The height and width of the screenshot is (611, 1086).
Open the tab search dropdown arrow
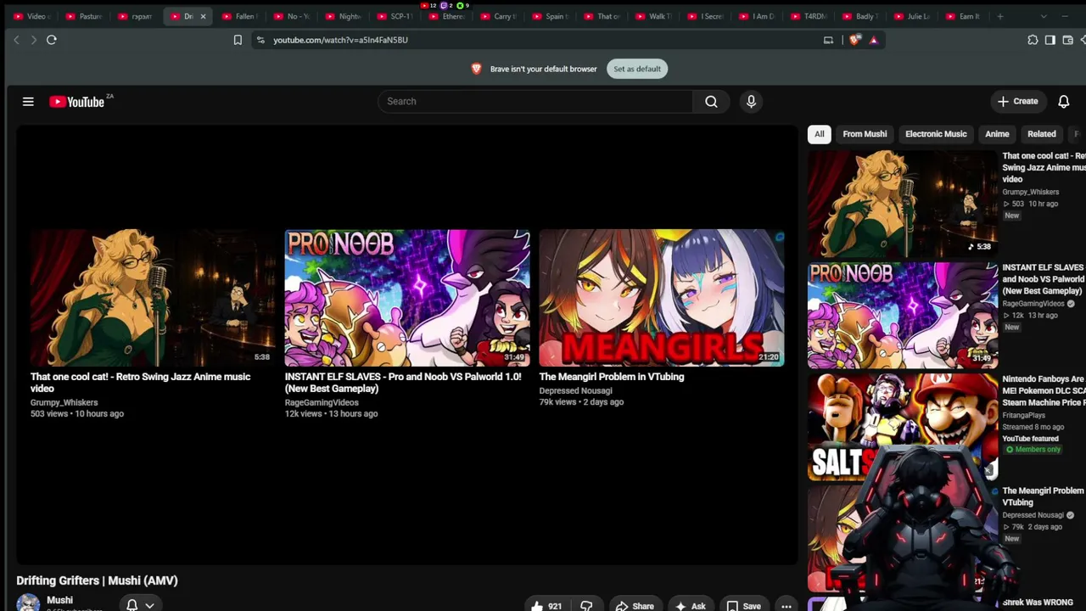click(1044, 16)
